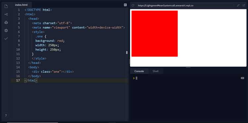This screenshot has height=123, width=248.
Task: Click the red square in preview
Action: click(x=154, y=34)
